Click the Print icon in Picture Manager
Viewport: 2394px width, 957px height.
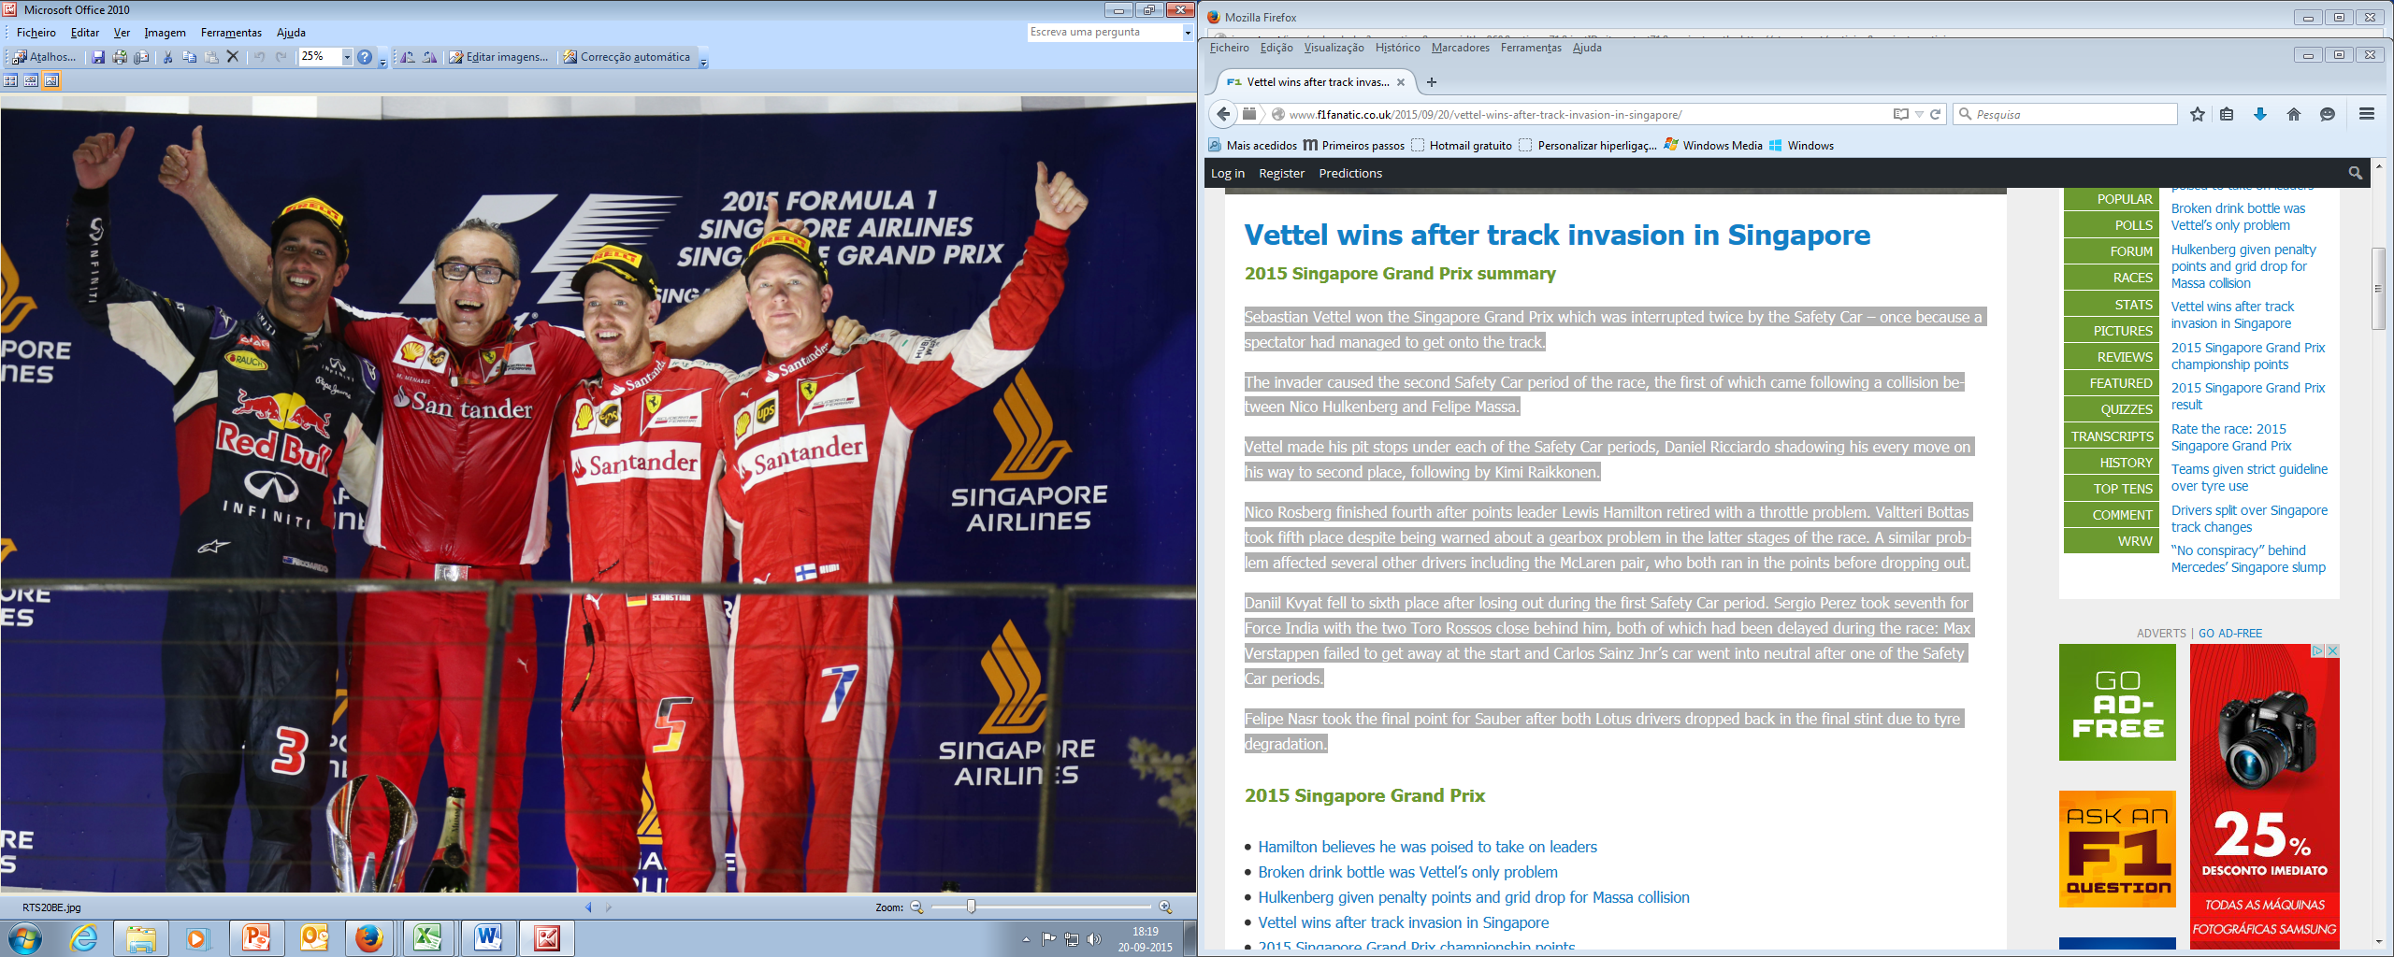click(x=120, y=57)
